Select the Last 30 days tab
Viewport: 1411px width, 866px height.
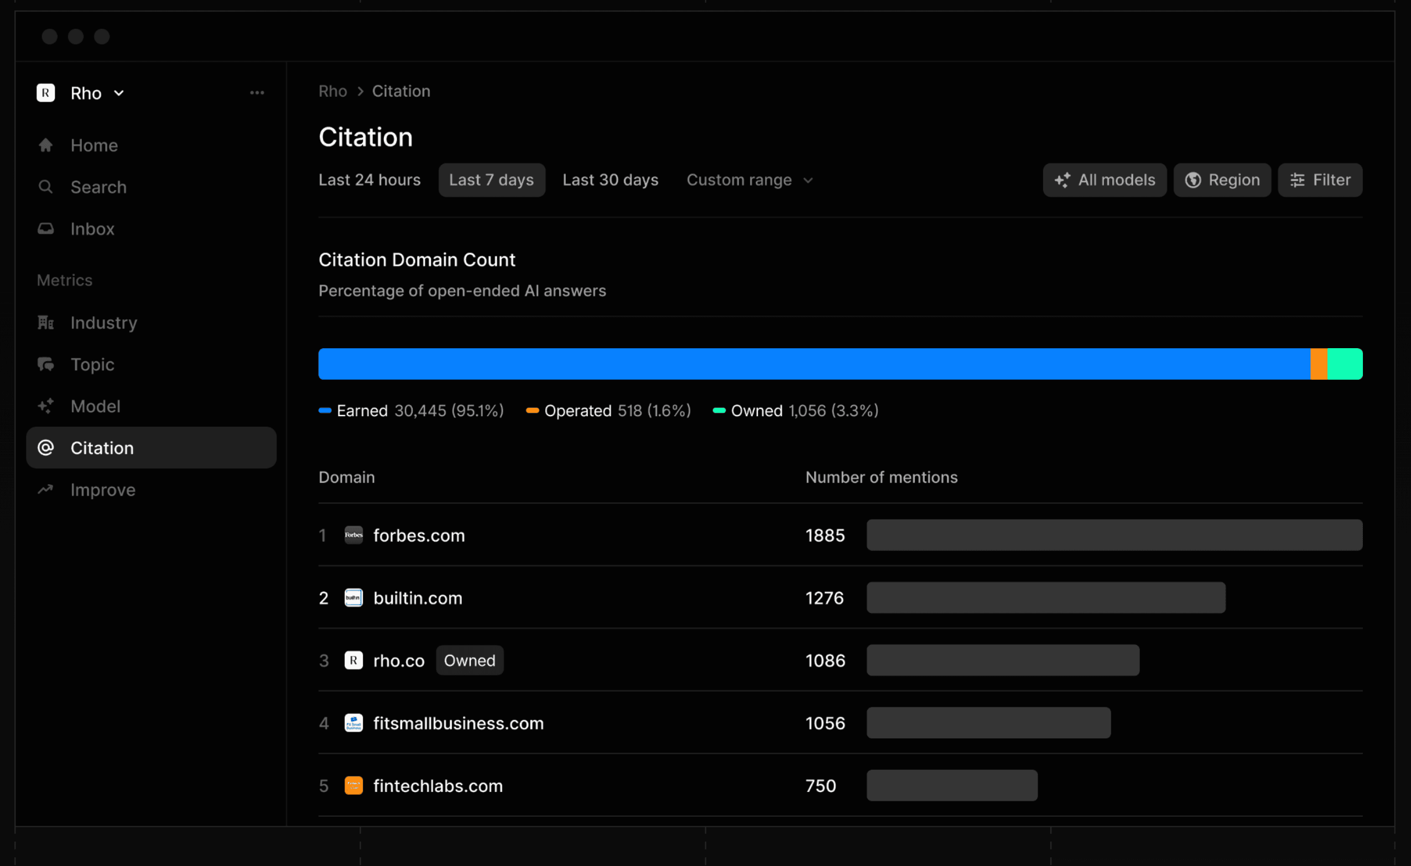coord(610,180)
